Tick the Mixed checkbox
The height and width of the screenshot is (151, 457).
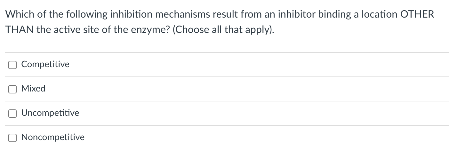point(12,89)
